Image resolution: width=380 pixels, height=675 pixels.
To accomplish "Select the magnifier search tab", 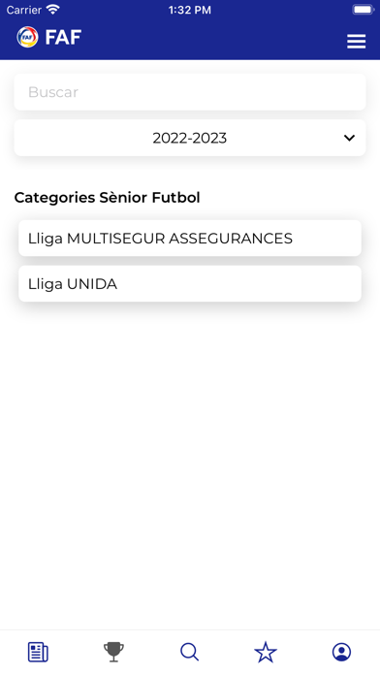I will click(x=190, y=652).
